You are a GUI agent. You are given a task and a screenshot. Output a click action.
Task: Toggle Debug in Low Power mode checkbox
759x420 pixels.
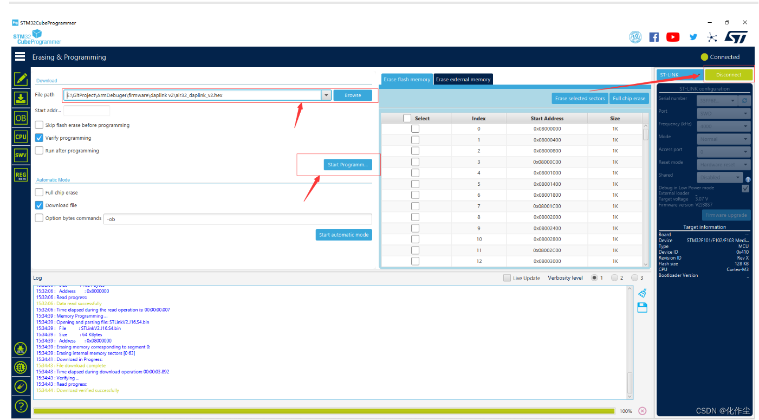745,188
